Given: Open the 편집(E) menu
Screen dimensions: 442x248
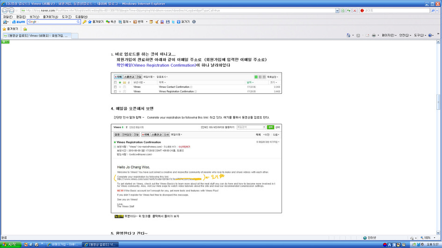Looking at the screenshot, I should pos(21,17).
